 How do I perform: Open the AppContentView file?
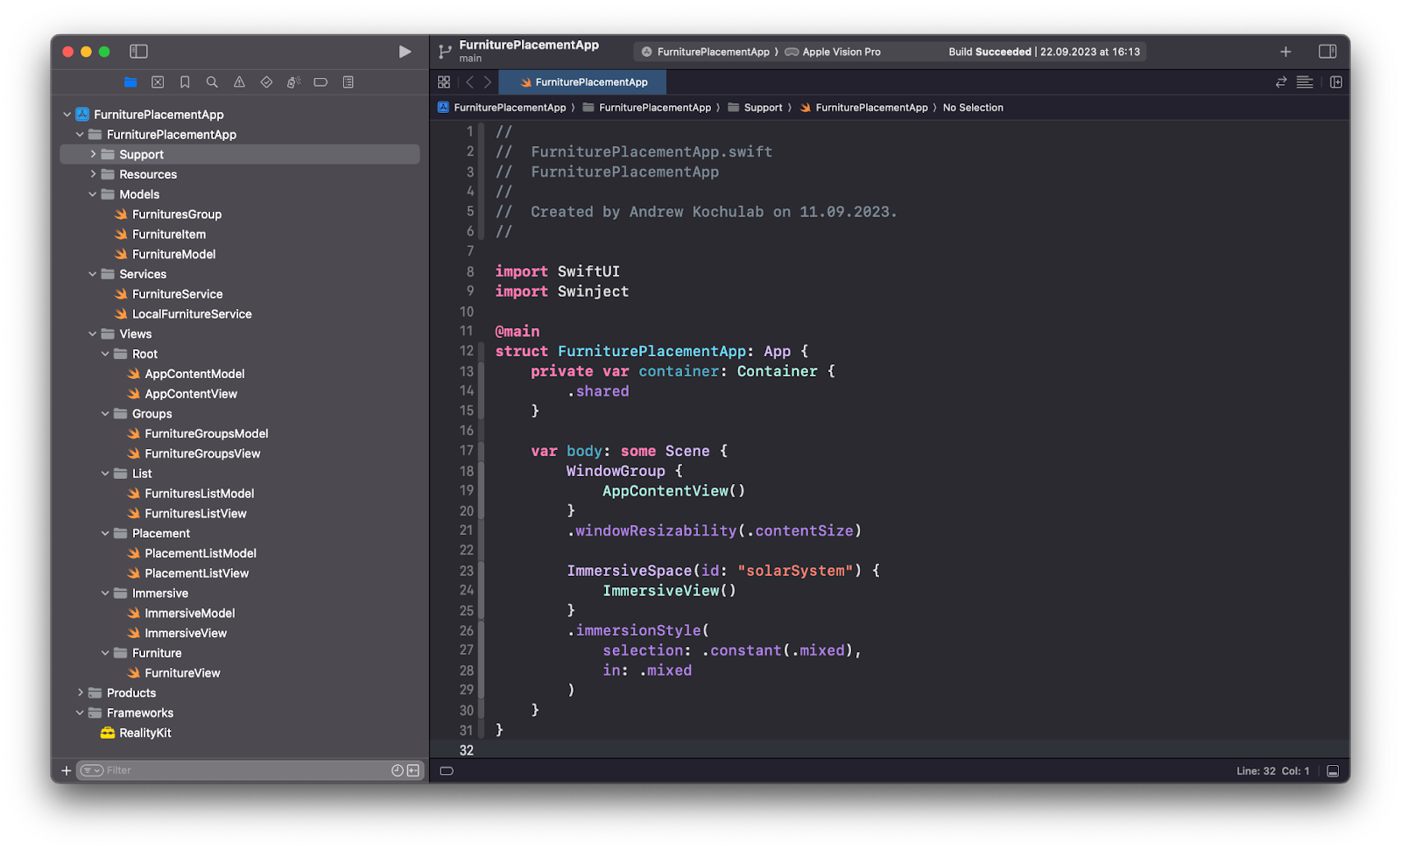183,394
